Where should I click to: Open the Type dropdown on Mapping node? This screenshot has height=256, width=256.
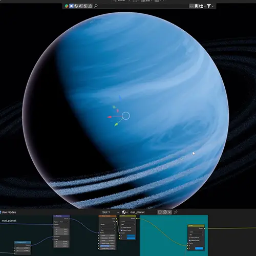point(64,222)
